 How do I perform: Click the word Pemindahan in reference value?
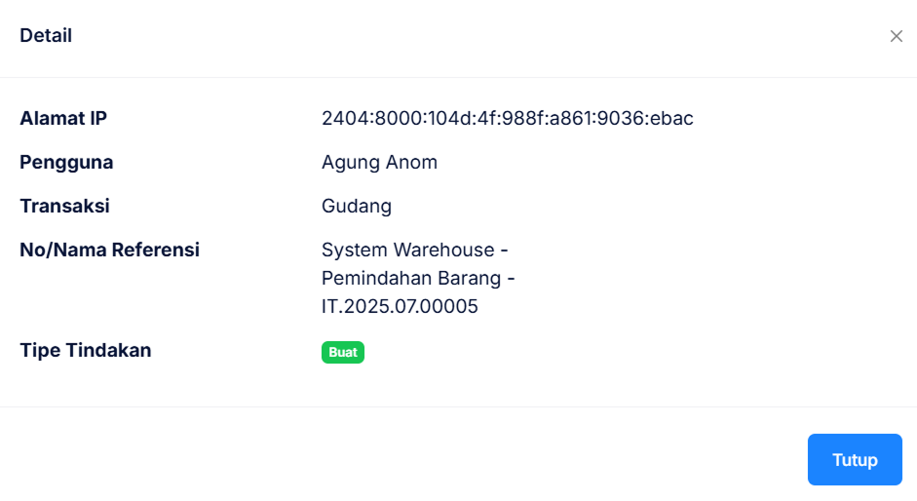[372, 279]
